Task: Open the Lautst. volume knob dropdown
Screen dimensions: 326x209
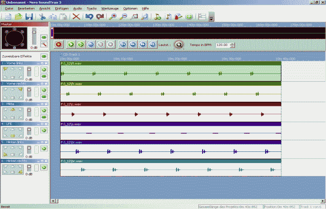Action: pyautogui.click(x=179, y=45)
